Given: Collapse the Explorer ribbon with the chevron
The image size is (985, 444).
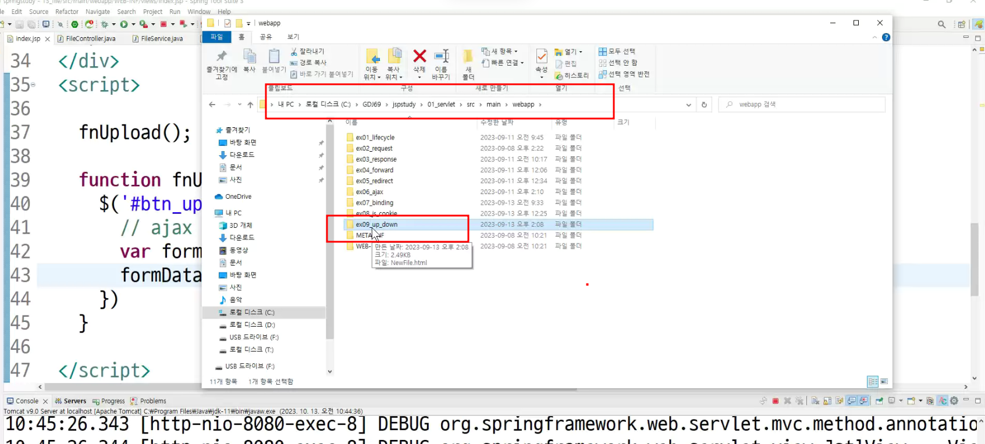Looking at the screenshot, I should (x=874, y=37).
